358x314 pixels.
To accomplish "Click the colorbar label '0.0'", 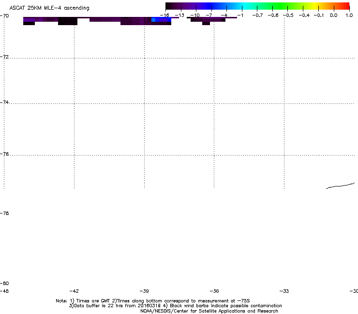I will pos(334,15).
